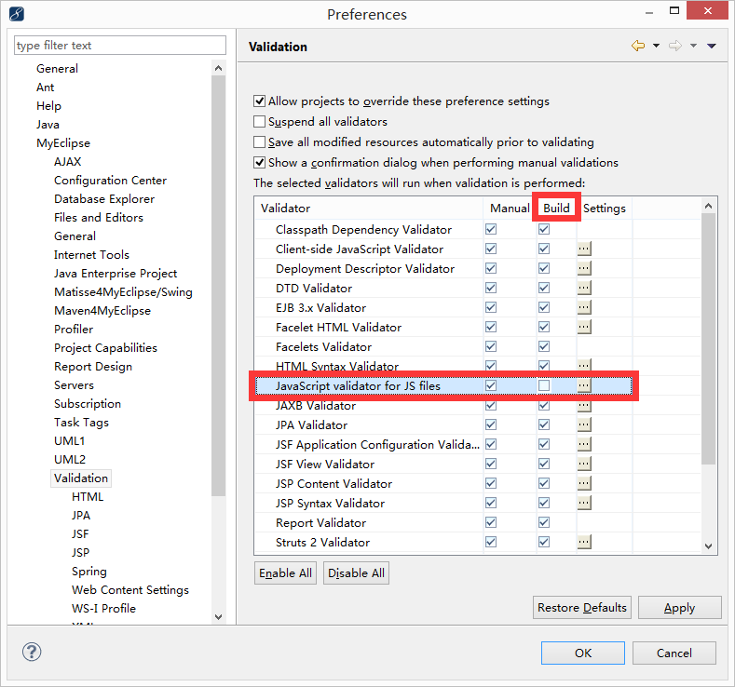This screenshot has height=687, width=735.
Task: Open settings for JPA Validator
Action: (x=584, y=424)
